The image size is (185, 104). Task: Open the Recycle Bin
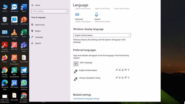[x=5, y=21]
